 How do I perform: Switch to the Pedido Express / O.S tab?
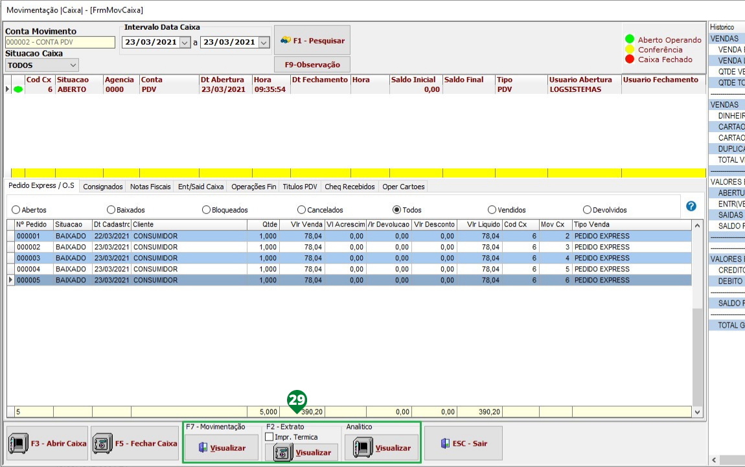click(41, 186)
